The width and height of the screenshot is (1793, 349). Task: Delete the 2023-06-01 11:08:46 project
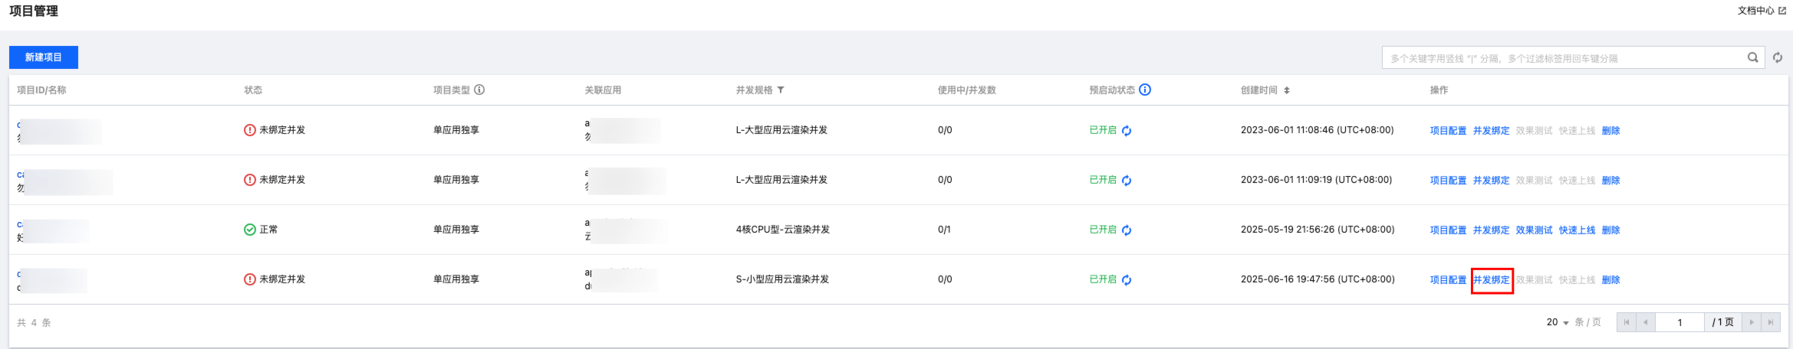[x=1611, y=131]
